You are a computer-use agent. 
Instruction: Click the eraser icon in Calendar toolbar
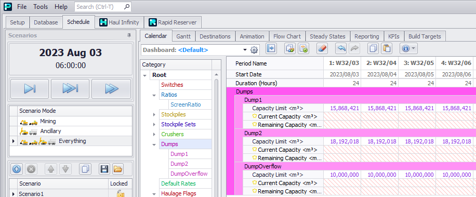(322, 48)
